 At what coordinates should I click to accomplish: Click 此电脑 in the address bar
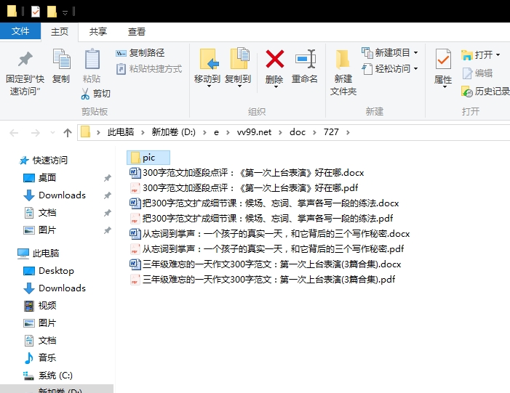pyautogui.click(x=121, y=132)
